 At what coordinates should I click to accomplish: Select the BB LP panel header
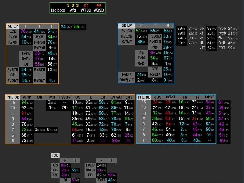click(x=126, y=26)
